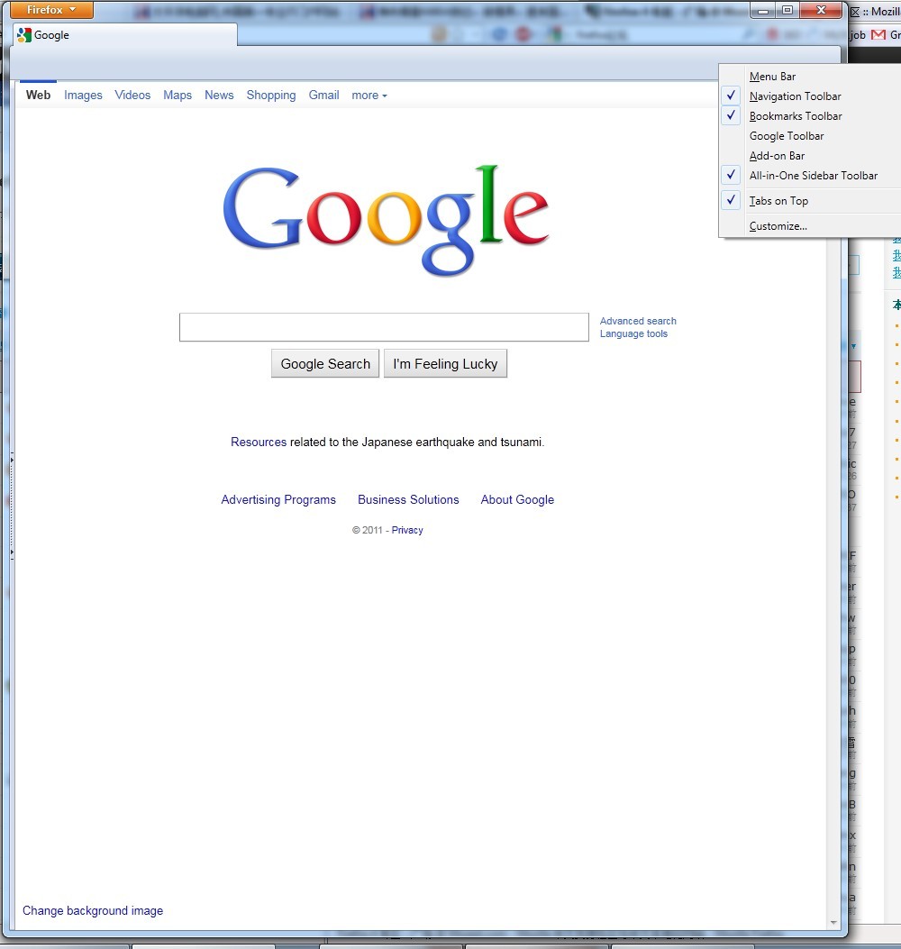Viewport: 901px width, 949px height.
Task: Click the Google Search button
Action: coord(325,364)
